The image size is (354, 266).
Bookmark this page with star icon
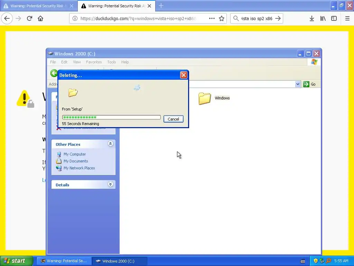tap(222, 19)
